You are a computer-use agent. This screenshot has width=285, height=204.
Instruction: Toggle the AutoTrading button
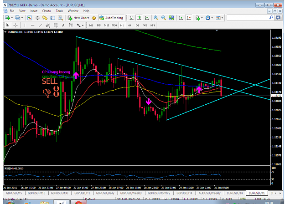click(x=111, y=18)
